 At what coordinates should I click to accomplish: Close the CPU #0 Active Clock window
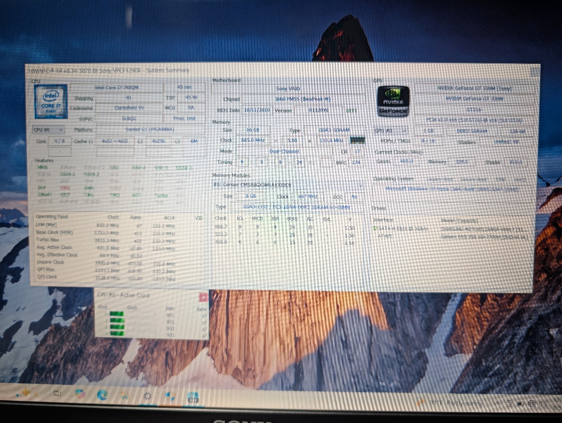tap(203, 297)
